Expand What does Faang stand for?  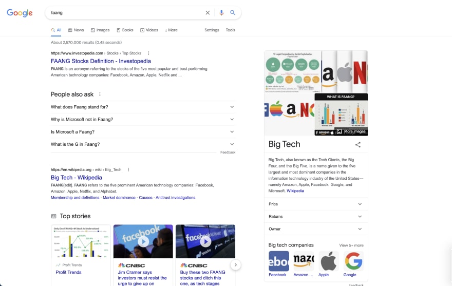click(143, 107)
